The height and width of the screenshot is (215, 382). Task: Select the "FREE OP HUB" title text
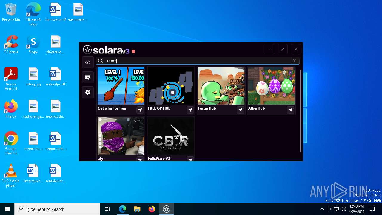159,108
